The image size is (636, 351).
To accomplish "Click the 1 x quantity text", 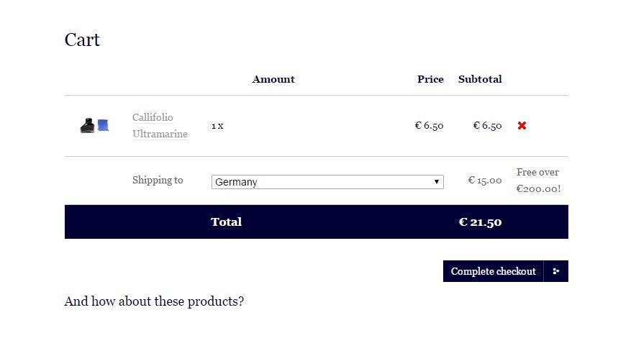I will pyautogui.click(x=217, y=126).
